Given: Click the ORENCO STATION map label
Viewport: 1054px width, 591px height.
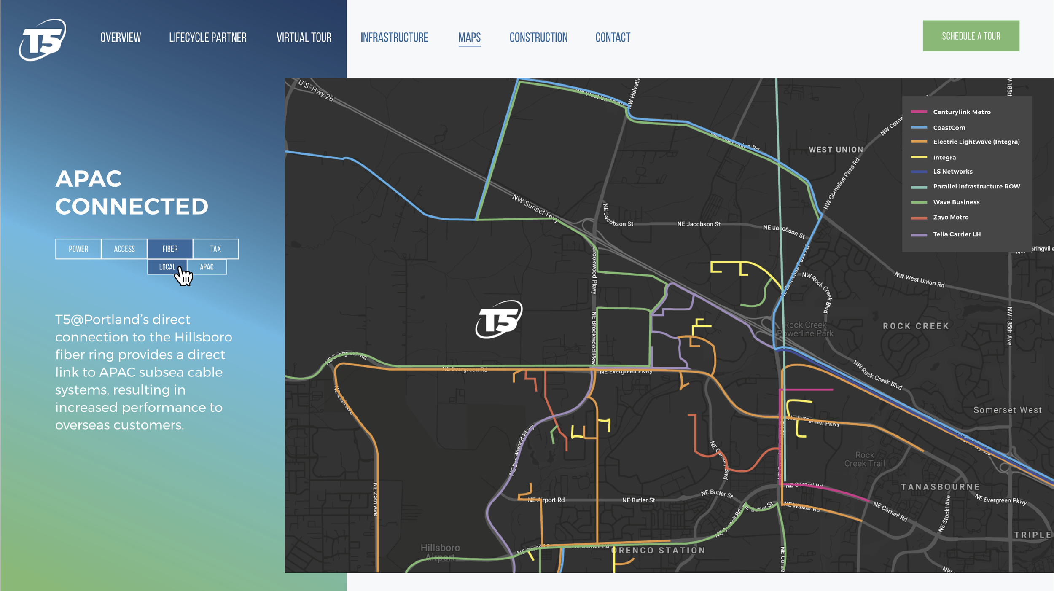Looking at the screenshot, I should [x=658, y=551].
